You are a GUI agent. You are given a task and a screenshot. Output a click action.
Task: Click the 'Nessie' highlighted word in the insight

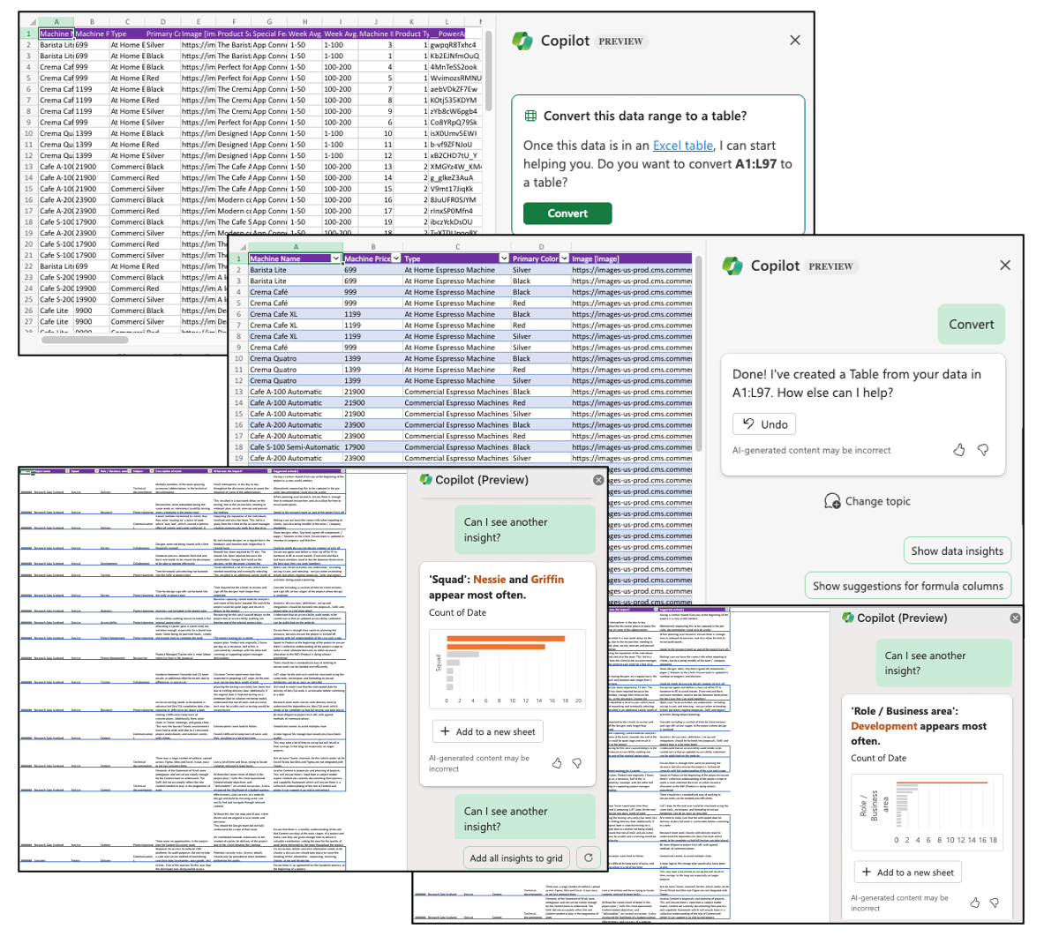click(x=489, y=580)
